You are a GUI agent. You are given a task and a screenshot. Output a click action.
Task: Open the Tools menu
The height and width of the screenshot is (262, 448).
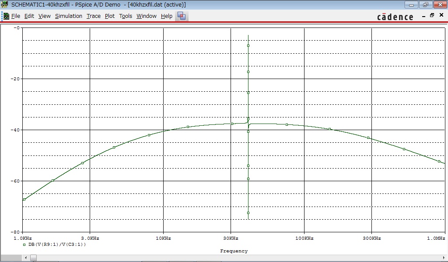125,16
